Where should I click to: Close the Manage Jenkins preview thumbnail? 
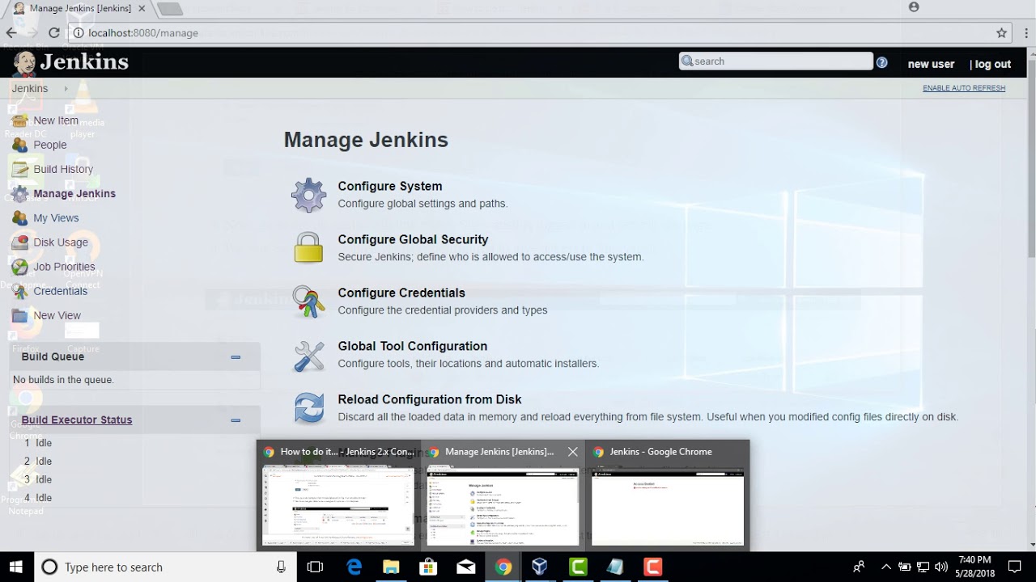click(573, 452)
